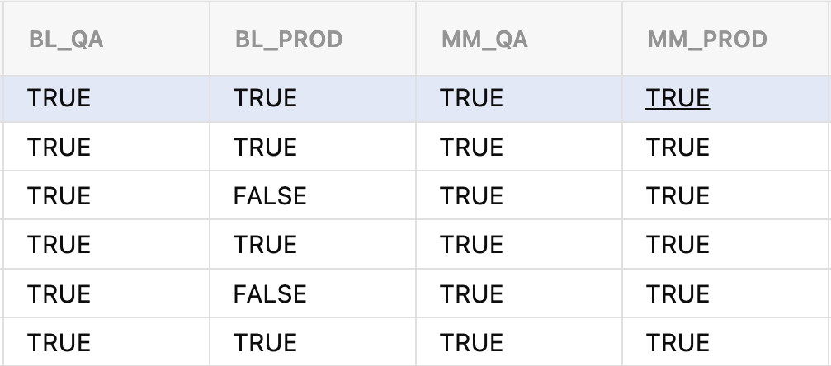Select the BL_PROD column header
The height and width of the screenshot is (366, 831).
pyautogui.click(x=288, y=40)
